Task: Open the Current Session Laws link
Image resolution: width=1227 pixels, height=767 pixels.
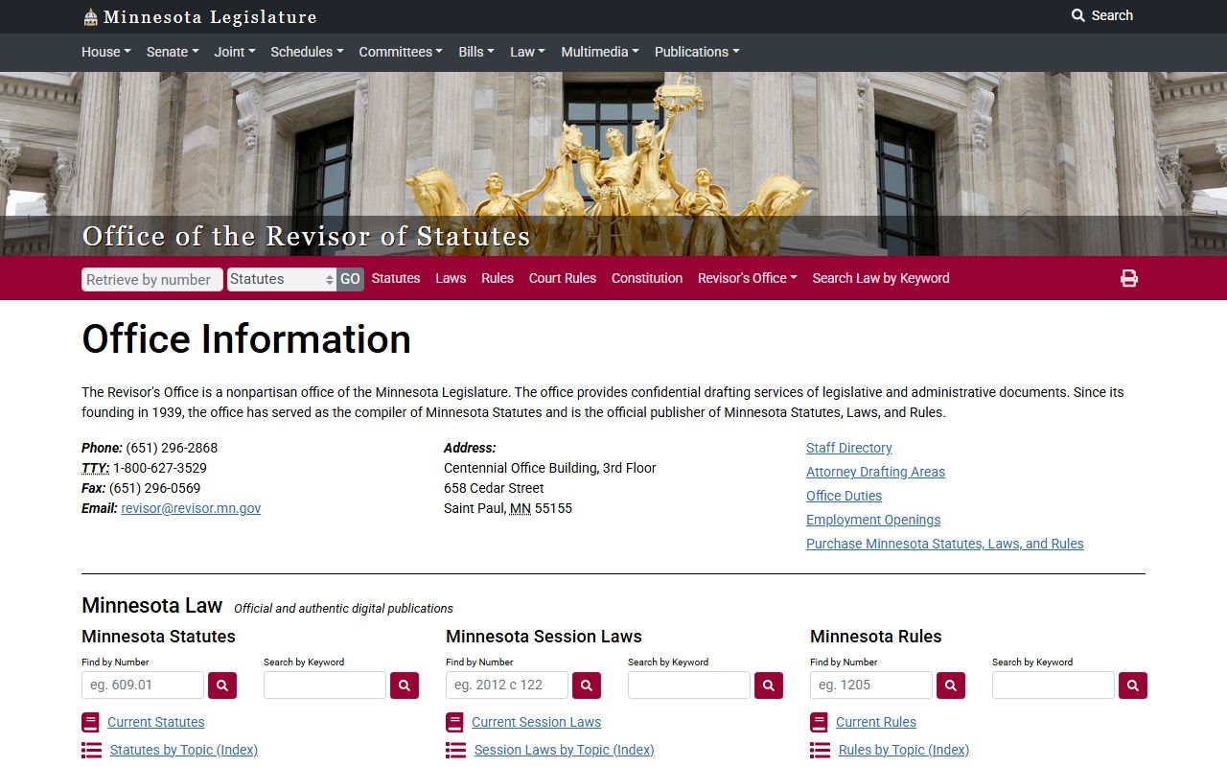Action: [x=537, y=722]
